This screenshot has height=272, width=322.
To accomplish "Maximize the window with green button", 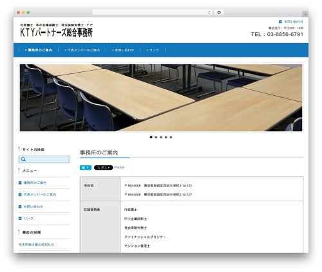I will click(28, 12).
